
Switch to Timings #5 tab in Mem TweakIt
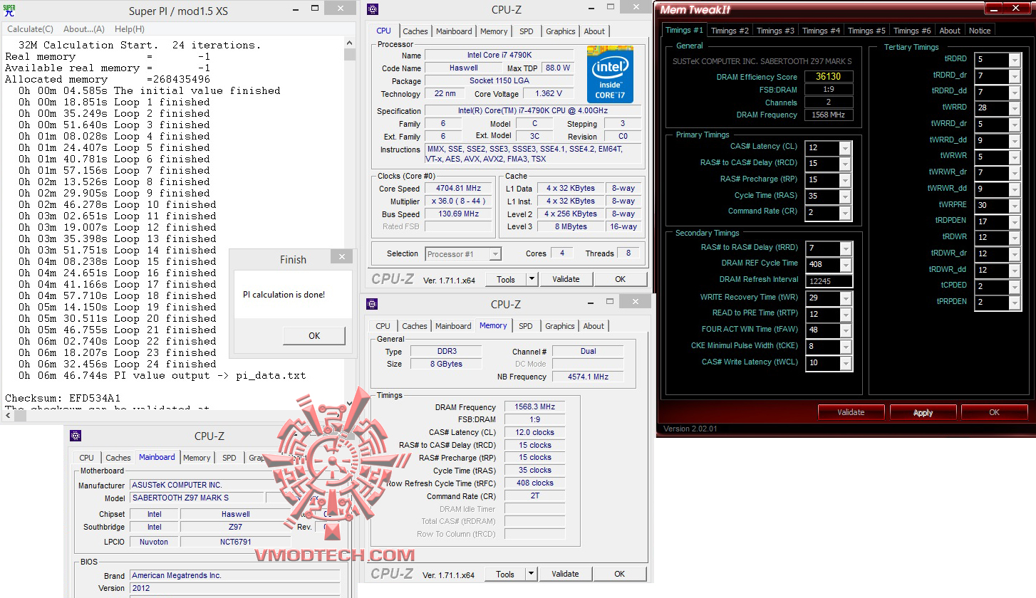(866, 31)
